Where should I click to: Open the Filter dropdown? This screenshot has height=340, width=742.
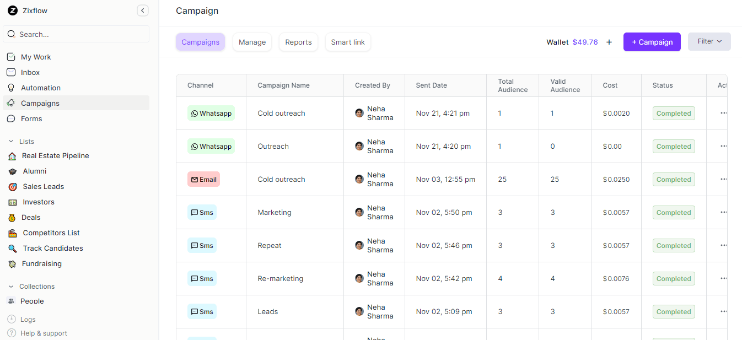click(709, 41)
